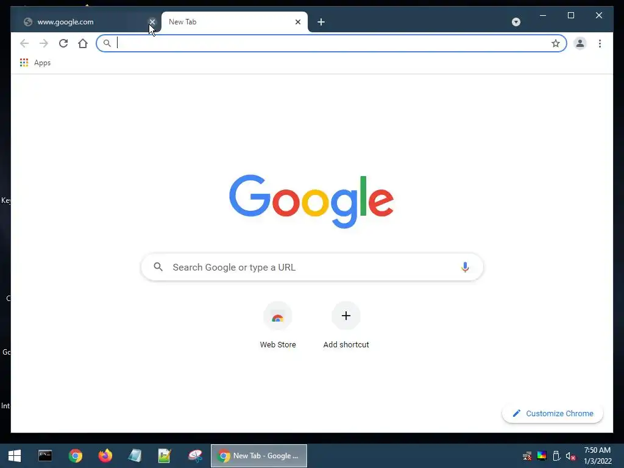Select the New Tab - Google taskbar button
624x468 pixels.
tap(258, 456)
